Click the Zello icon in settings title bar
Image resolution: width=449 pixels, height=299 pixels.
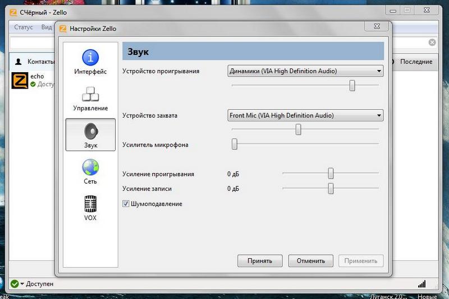click(63, 29)
